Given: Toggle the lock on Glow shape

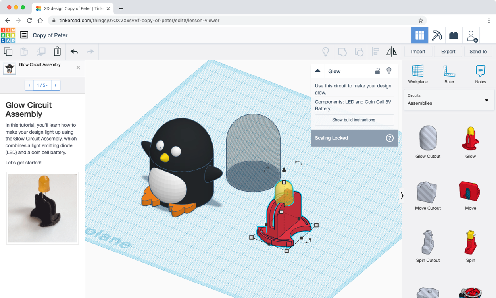Looking at the screenshot, I should click(x=377, y=71).
